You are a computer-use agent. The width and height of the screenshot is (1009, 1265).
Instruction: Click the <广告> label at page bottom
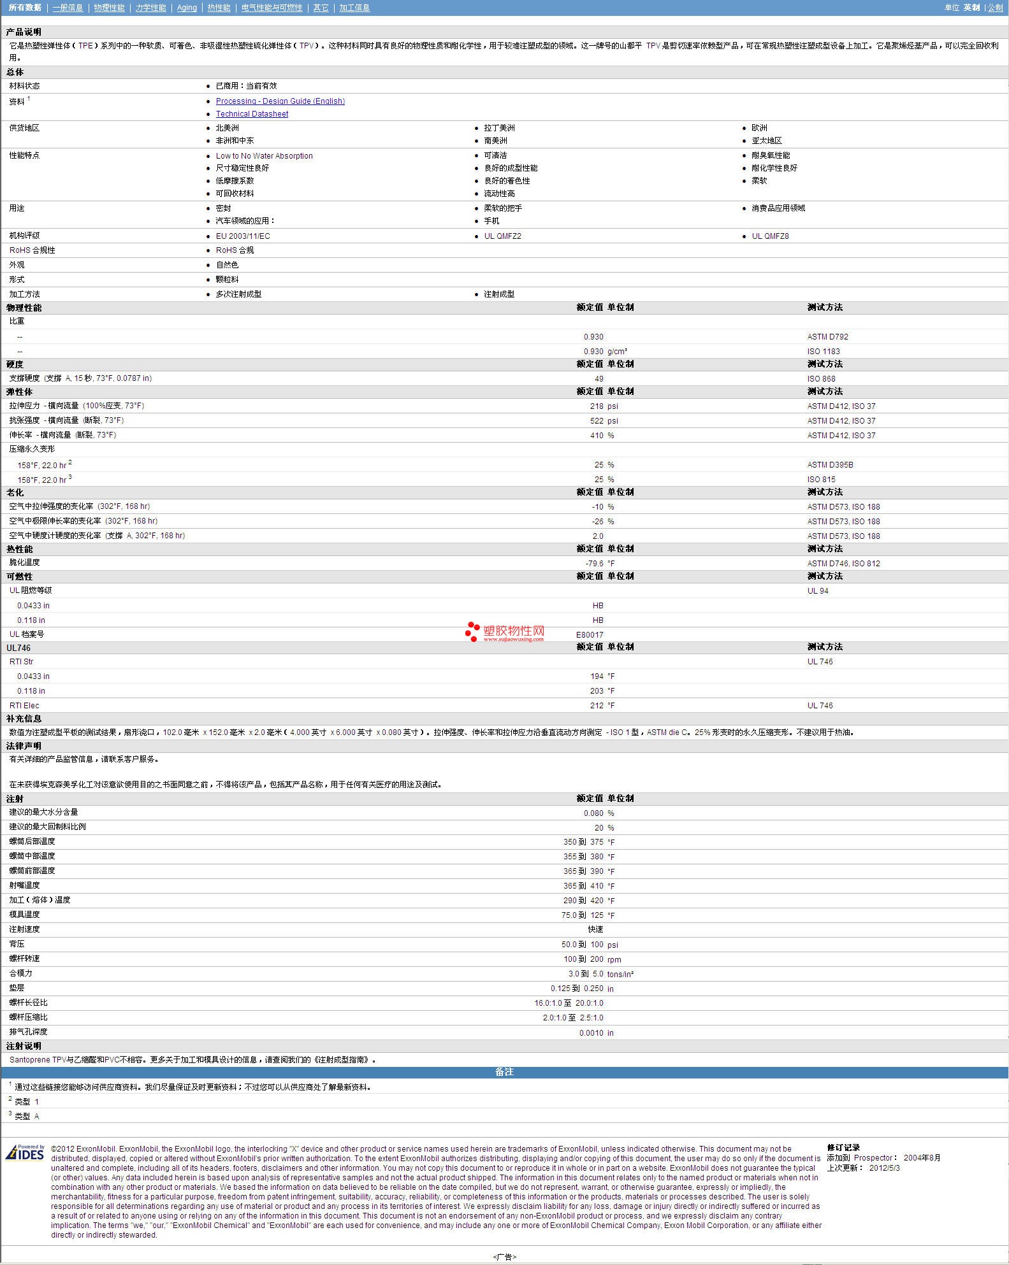(504, 1257)
